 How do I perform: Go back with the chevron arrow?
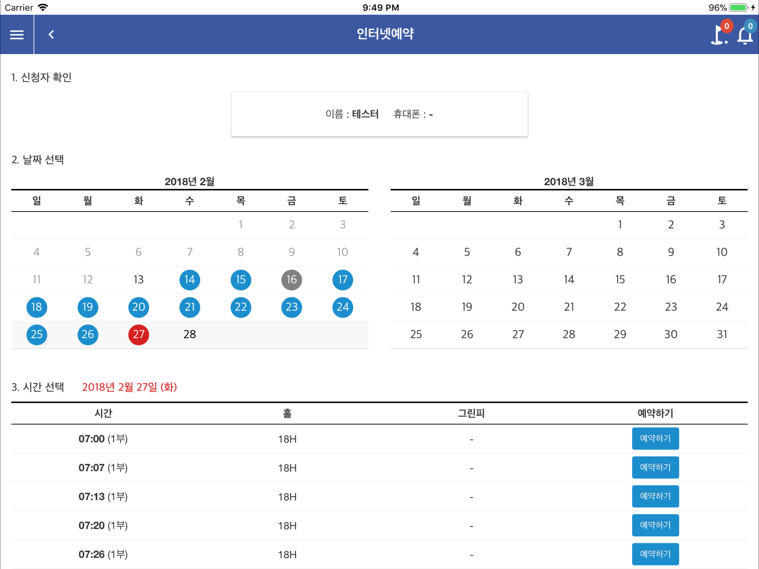coord(51,35)
